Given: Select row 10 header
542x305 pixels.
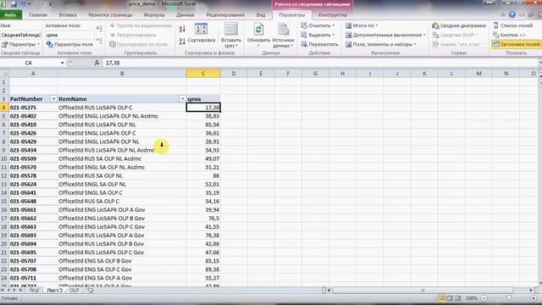Looking at the screenshot, I should click(4, 158).
